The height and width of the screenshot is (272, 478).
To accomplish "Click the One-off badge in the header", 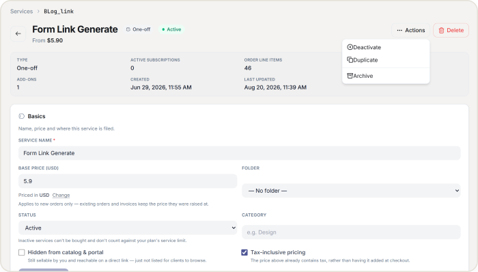I will tap(139, 29).
